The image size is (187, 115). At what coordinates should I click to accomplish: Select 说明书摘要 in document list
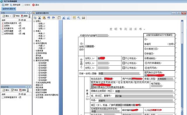pos(8,31)
